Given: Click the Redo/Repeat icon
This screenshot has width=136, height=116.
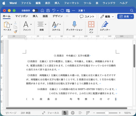Looking at the screenshot, I should [x=62, y=10].
